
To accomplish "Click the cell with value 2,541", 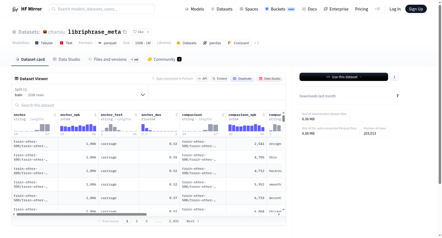I will click(246, 144).
